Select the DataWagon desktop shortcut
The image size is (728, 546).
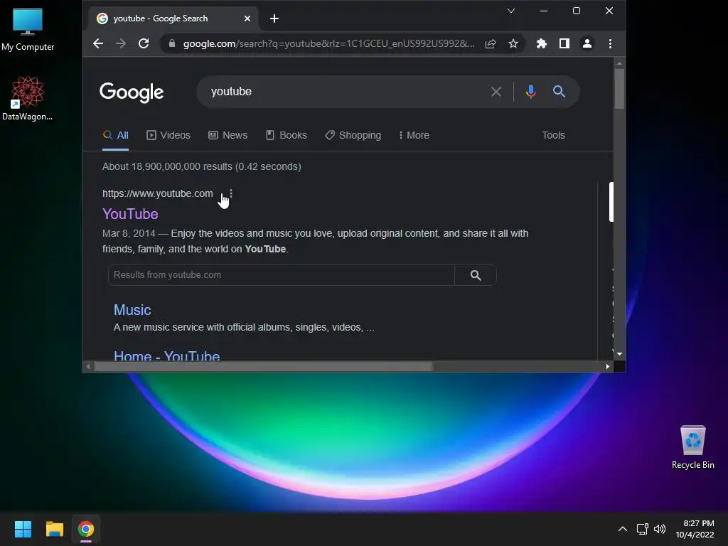[x=28, y=98]
